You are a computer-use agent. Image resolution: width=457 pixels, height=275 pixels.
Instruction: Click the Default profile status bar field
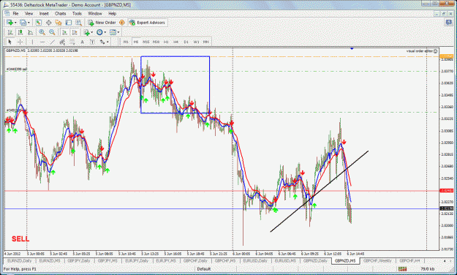pyautogui.click(x=204, y=268)
